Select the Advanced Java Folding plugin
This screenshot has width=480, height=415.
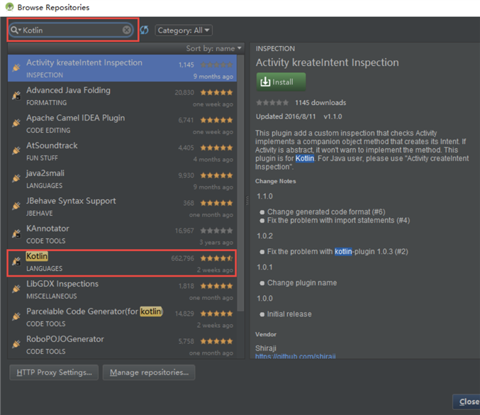coord(122,96)
